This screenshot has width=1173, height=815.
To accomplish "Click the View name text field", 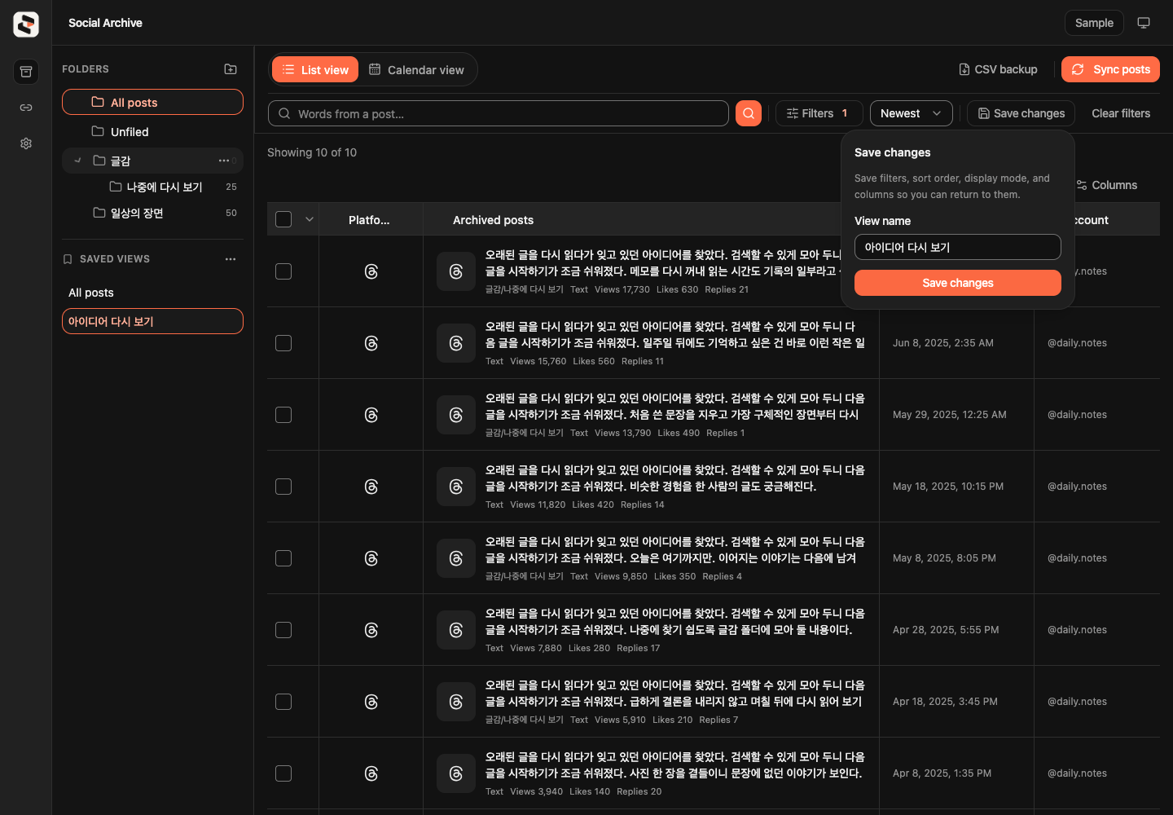I will pyautogui.click(x=958, y=247).
